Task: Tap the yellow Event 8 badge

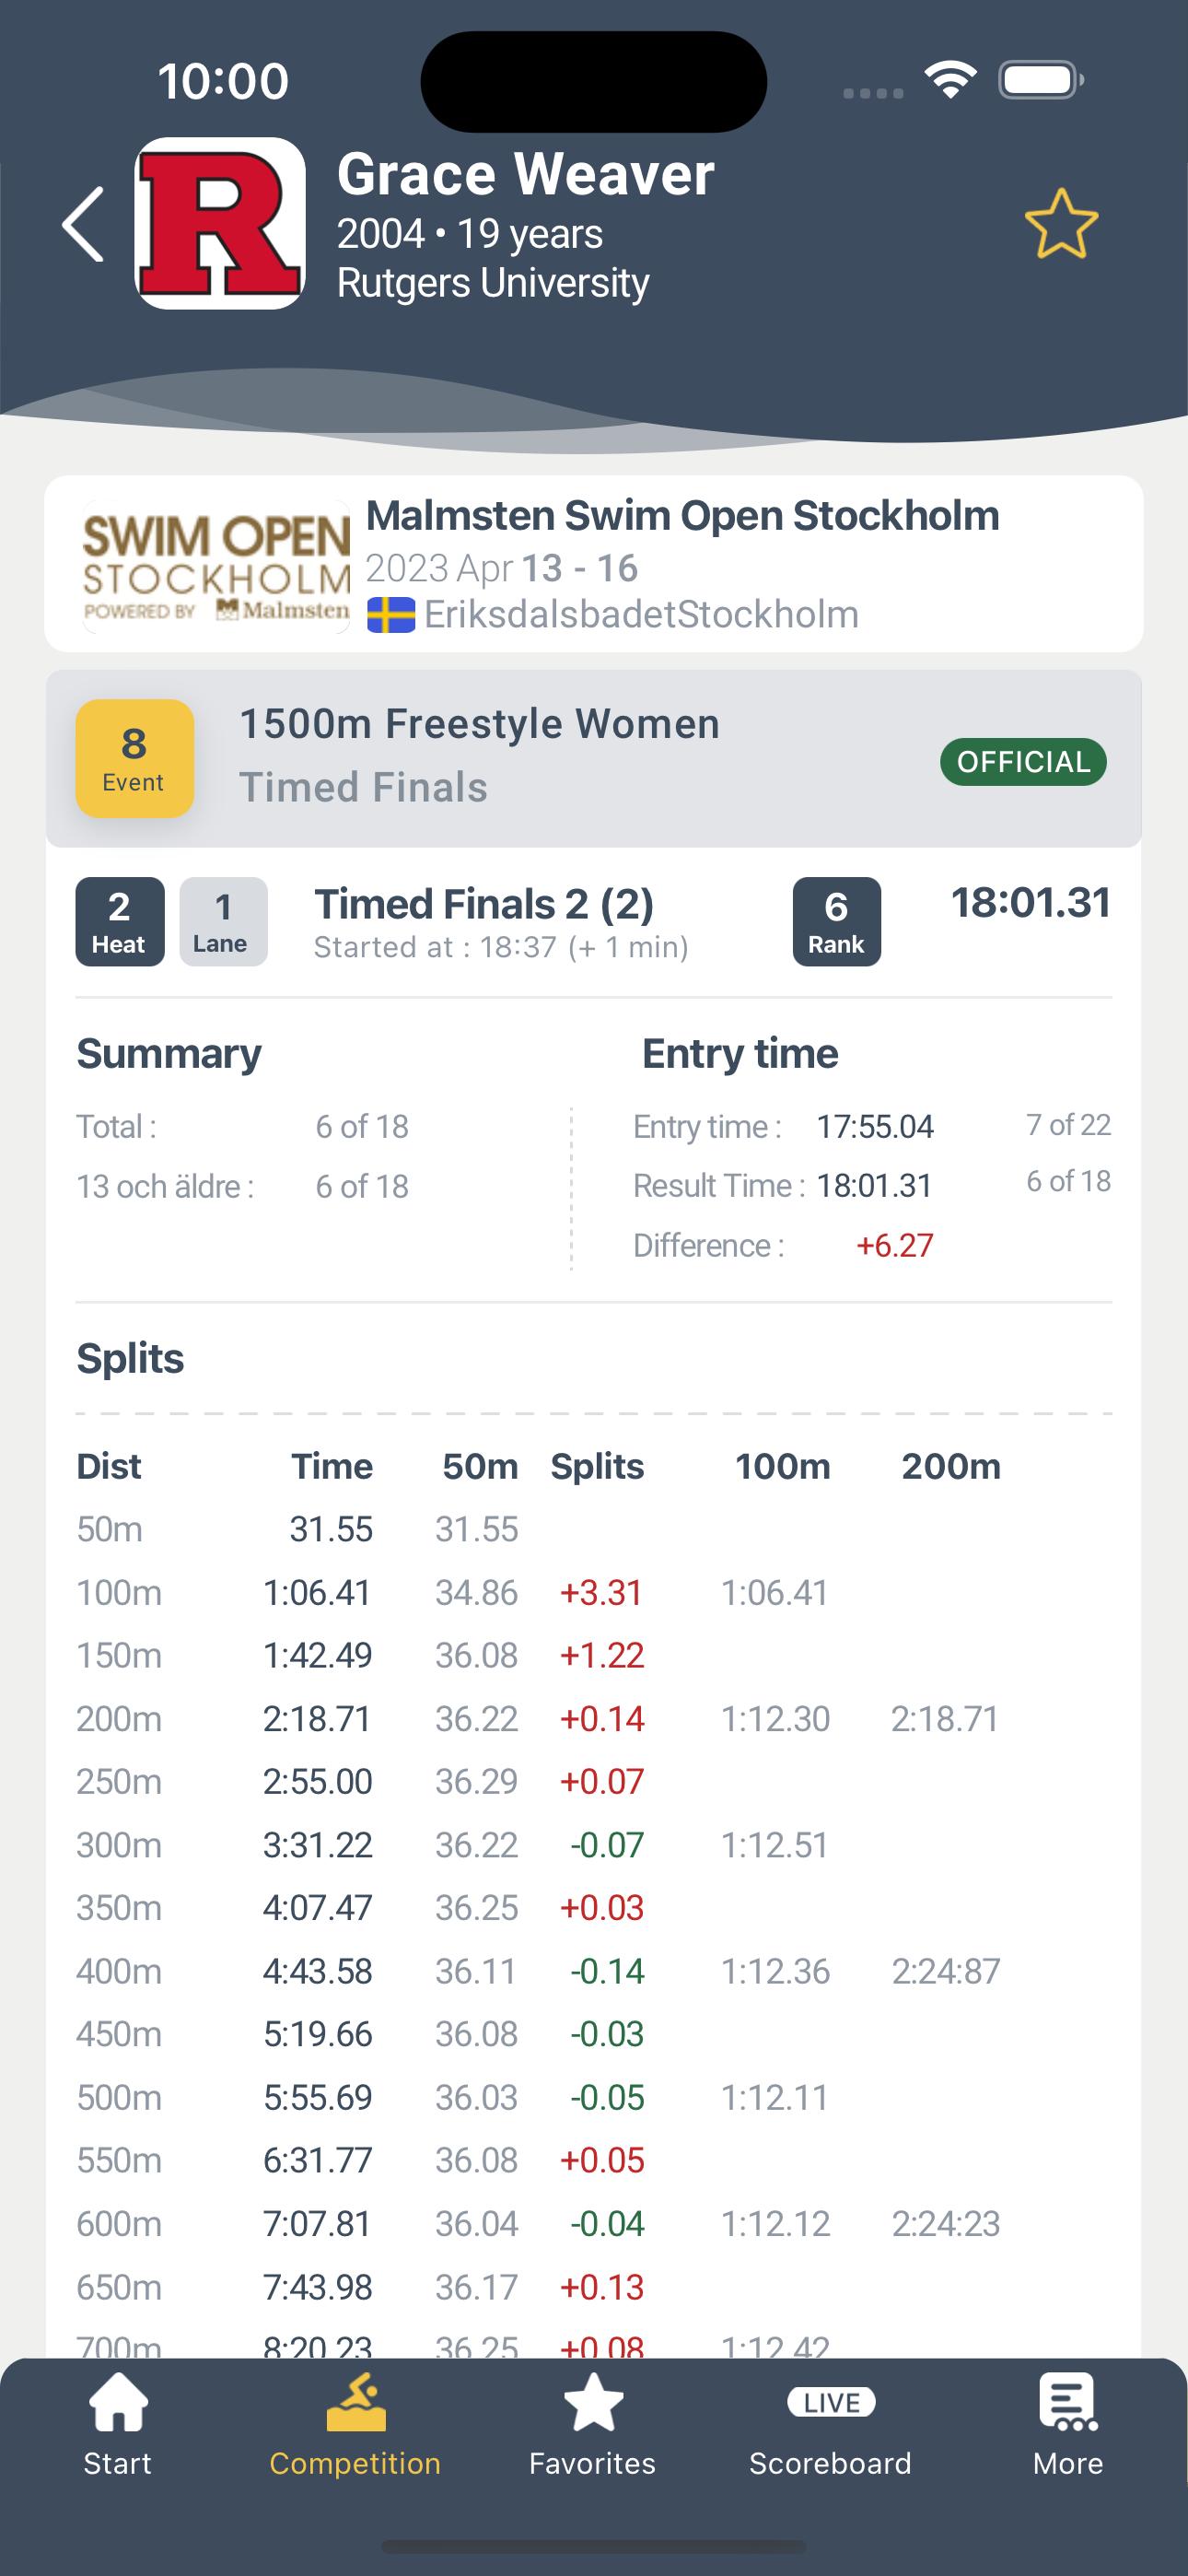Action: tap(134, 758)
